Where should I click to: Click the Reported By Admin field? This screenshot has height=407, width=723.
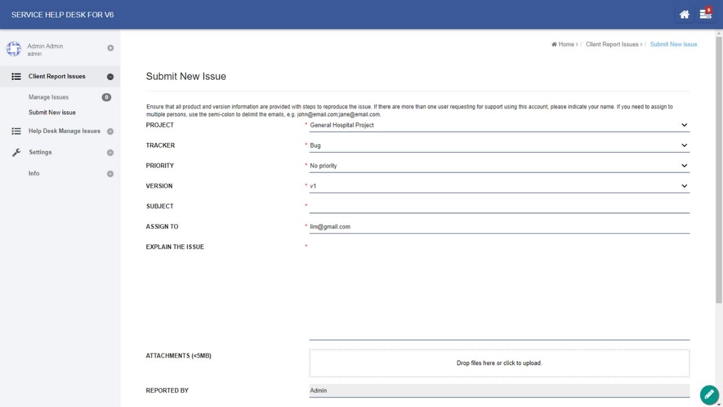tap(499, 391)
